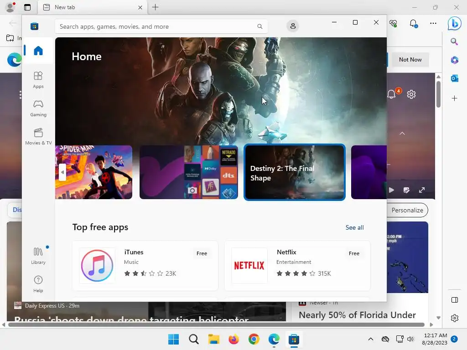Click Edge page vertical scrollbar
The width and height of the screenshot is (467, 350).
point(438,94)
